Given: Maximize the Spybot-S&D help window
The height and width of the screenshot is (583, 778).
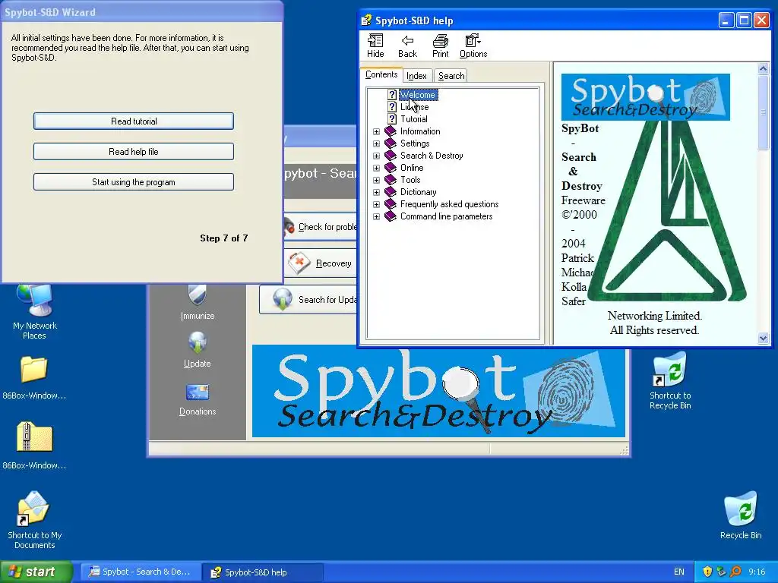Looking at the screenshot, I should 744,20.
